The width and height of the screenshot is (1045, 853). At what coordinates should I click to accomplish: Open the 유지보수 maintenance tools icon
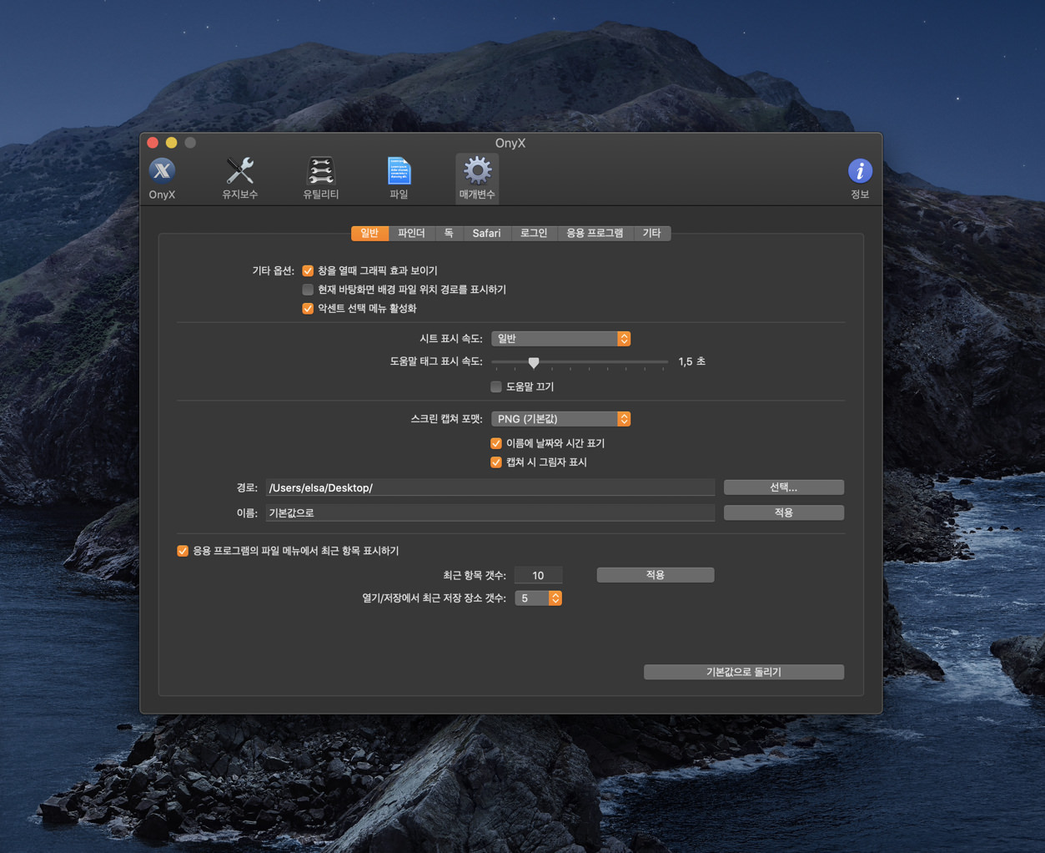tap(240, 178)
